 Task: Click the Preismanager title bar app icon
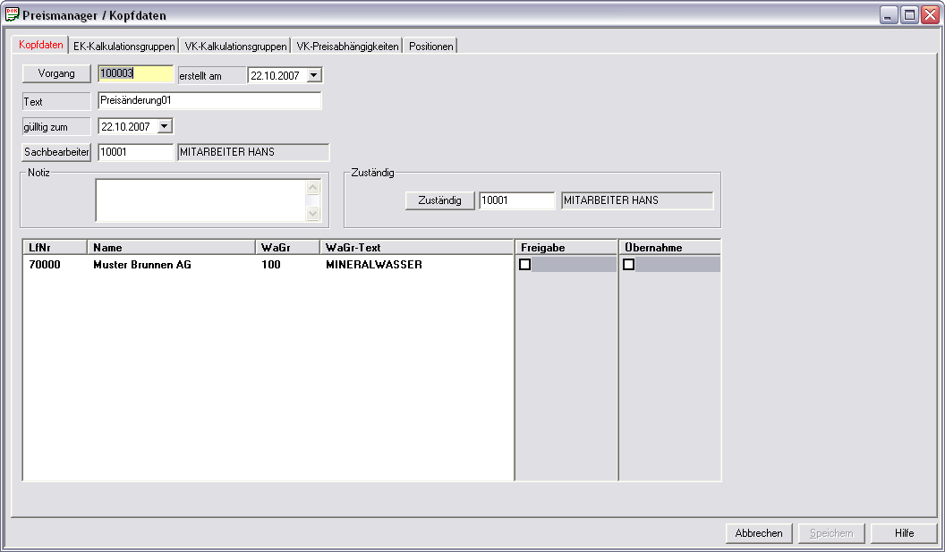(x=13, y=15)
